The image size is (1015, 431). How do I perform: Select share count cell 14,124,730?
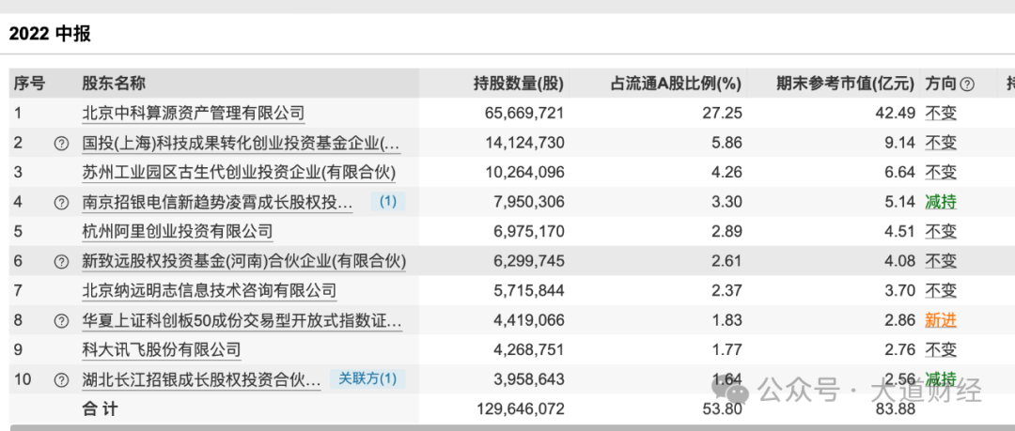(x=524, y=143)
